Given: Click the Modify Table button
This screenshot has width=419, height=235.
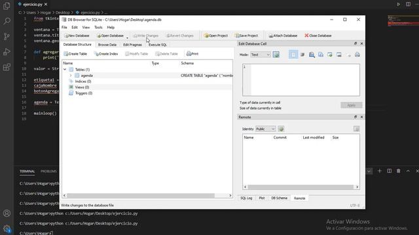Looking at the screenshot, I should coord(137,54).
